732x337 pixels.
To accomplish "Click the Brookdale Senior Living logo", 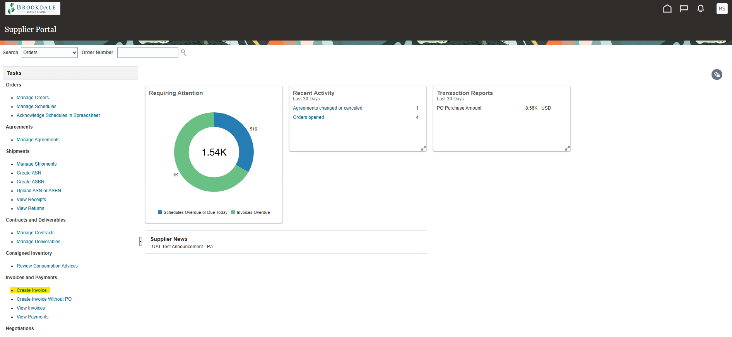I will tap(33, 8).
